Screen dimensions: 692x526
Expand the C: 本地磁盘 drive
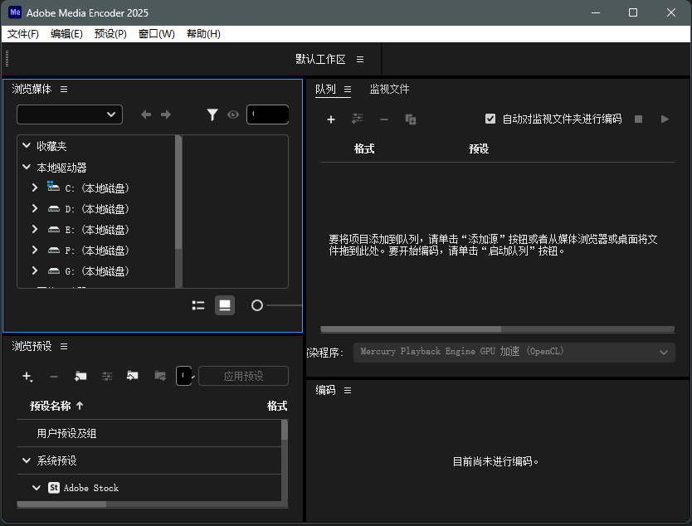coord(34,188)
